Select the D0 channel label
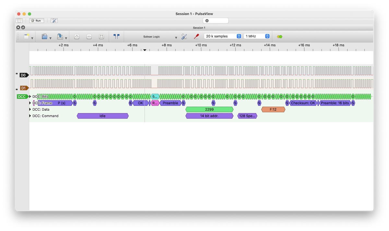389x231 pixels. [23, 75]
